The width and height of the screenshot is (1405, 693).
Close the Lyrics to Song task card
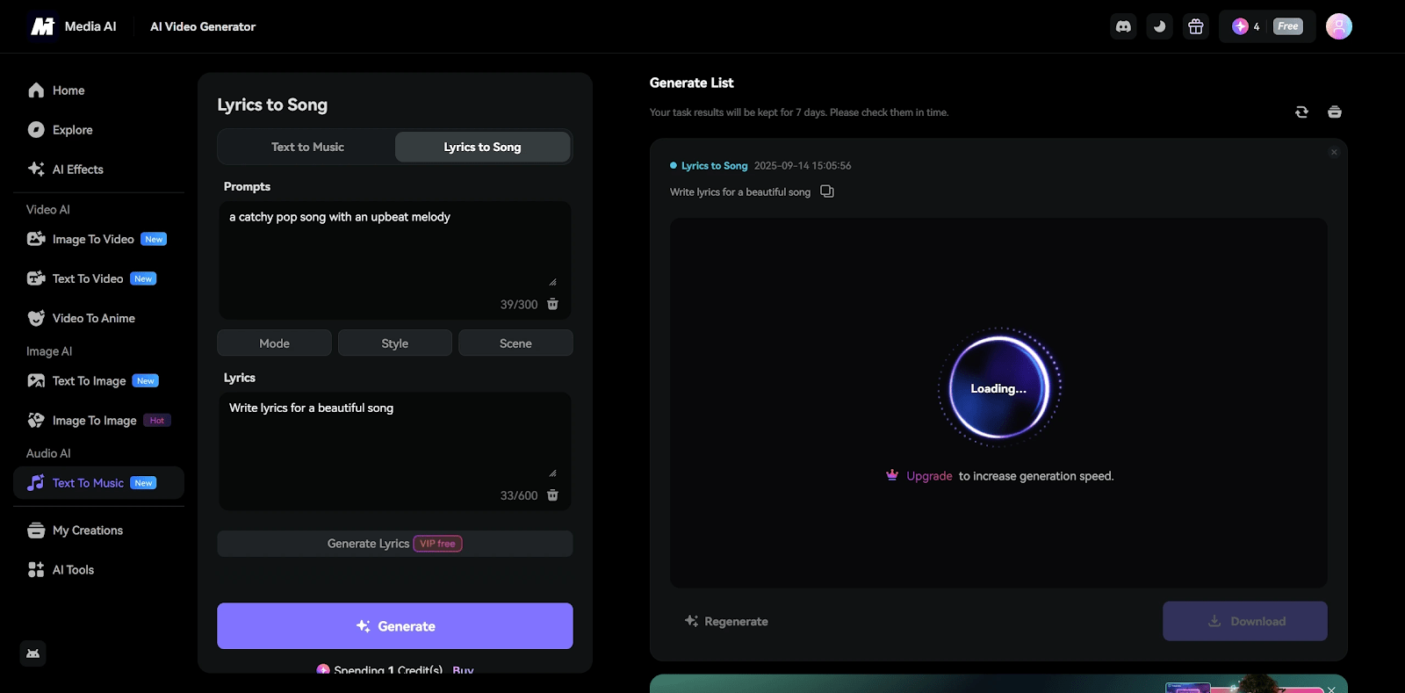click(1333, 153)
